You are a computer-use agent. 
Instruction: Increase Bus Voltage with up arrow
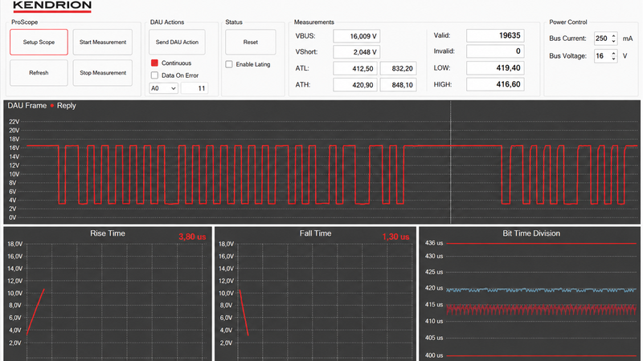pyautogui.click(x=613, y=53)
